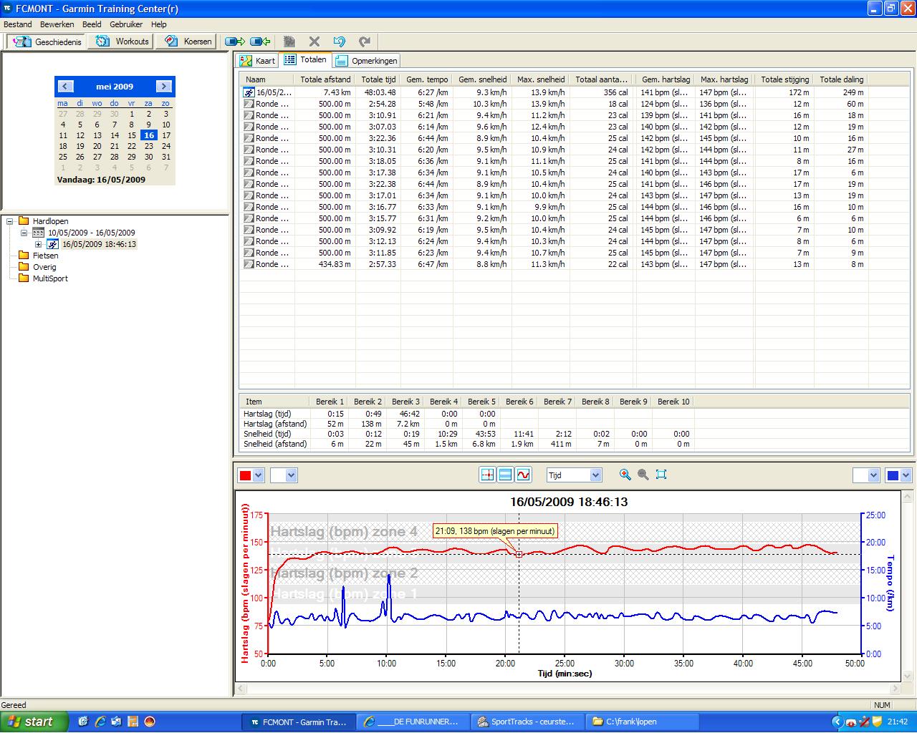Screen dimensions: 917x733
Task: Fit chart to full extent
Action: pos(661,475)
